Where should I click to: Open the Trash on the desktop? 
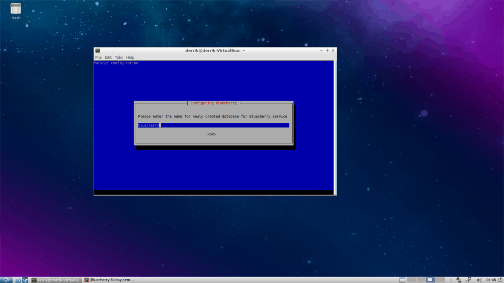click(x=15, y=9)
